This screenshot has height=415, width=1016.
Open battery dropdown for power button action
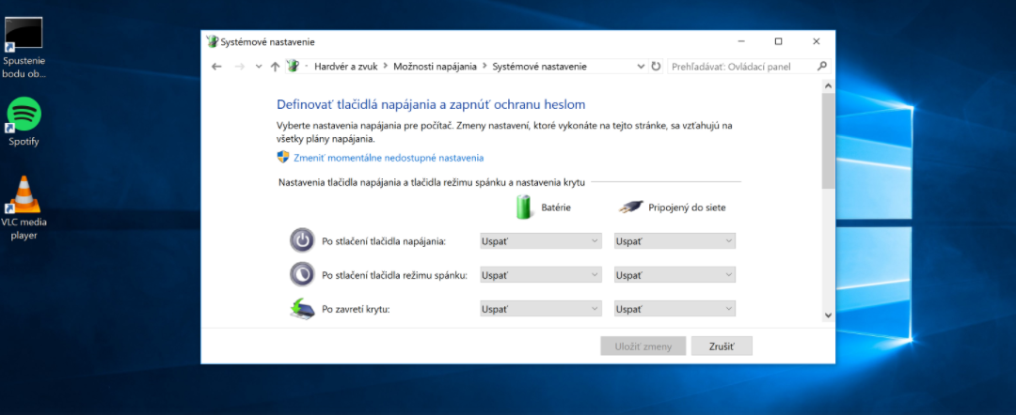click(541, 241)
